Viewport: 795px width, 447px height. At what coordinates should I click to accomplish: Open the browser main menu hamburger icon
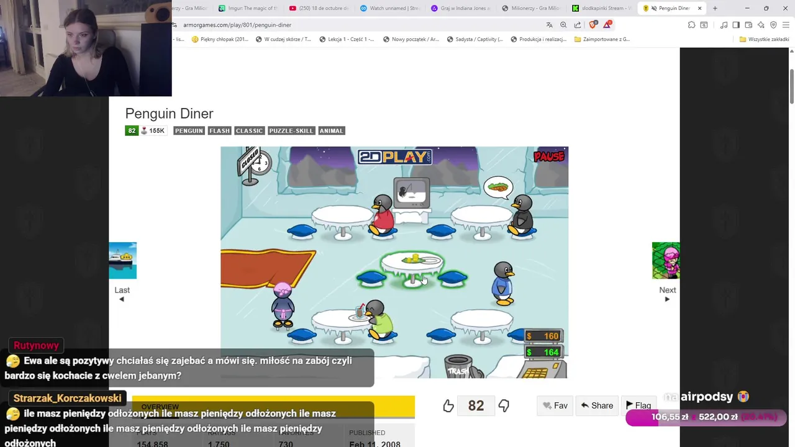tap(786, 25)
